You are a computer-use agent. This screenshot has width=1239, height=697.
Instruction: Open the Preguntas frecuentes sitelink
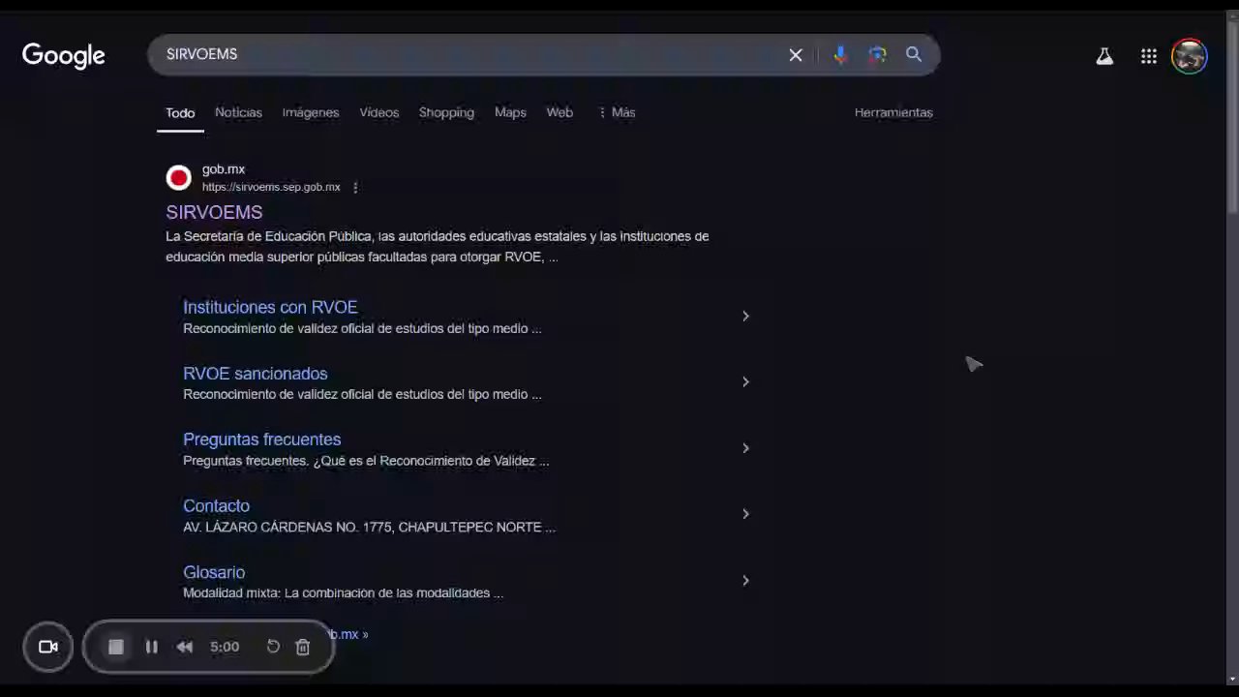click(261, 439)
